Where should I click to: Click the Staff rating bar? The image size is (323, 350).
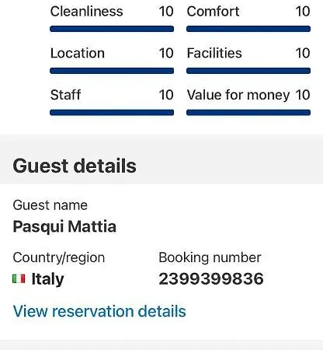pos(112,112)
